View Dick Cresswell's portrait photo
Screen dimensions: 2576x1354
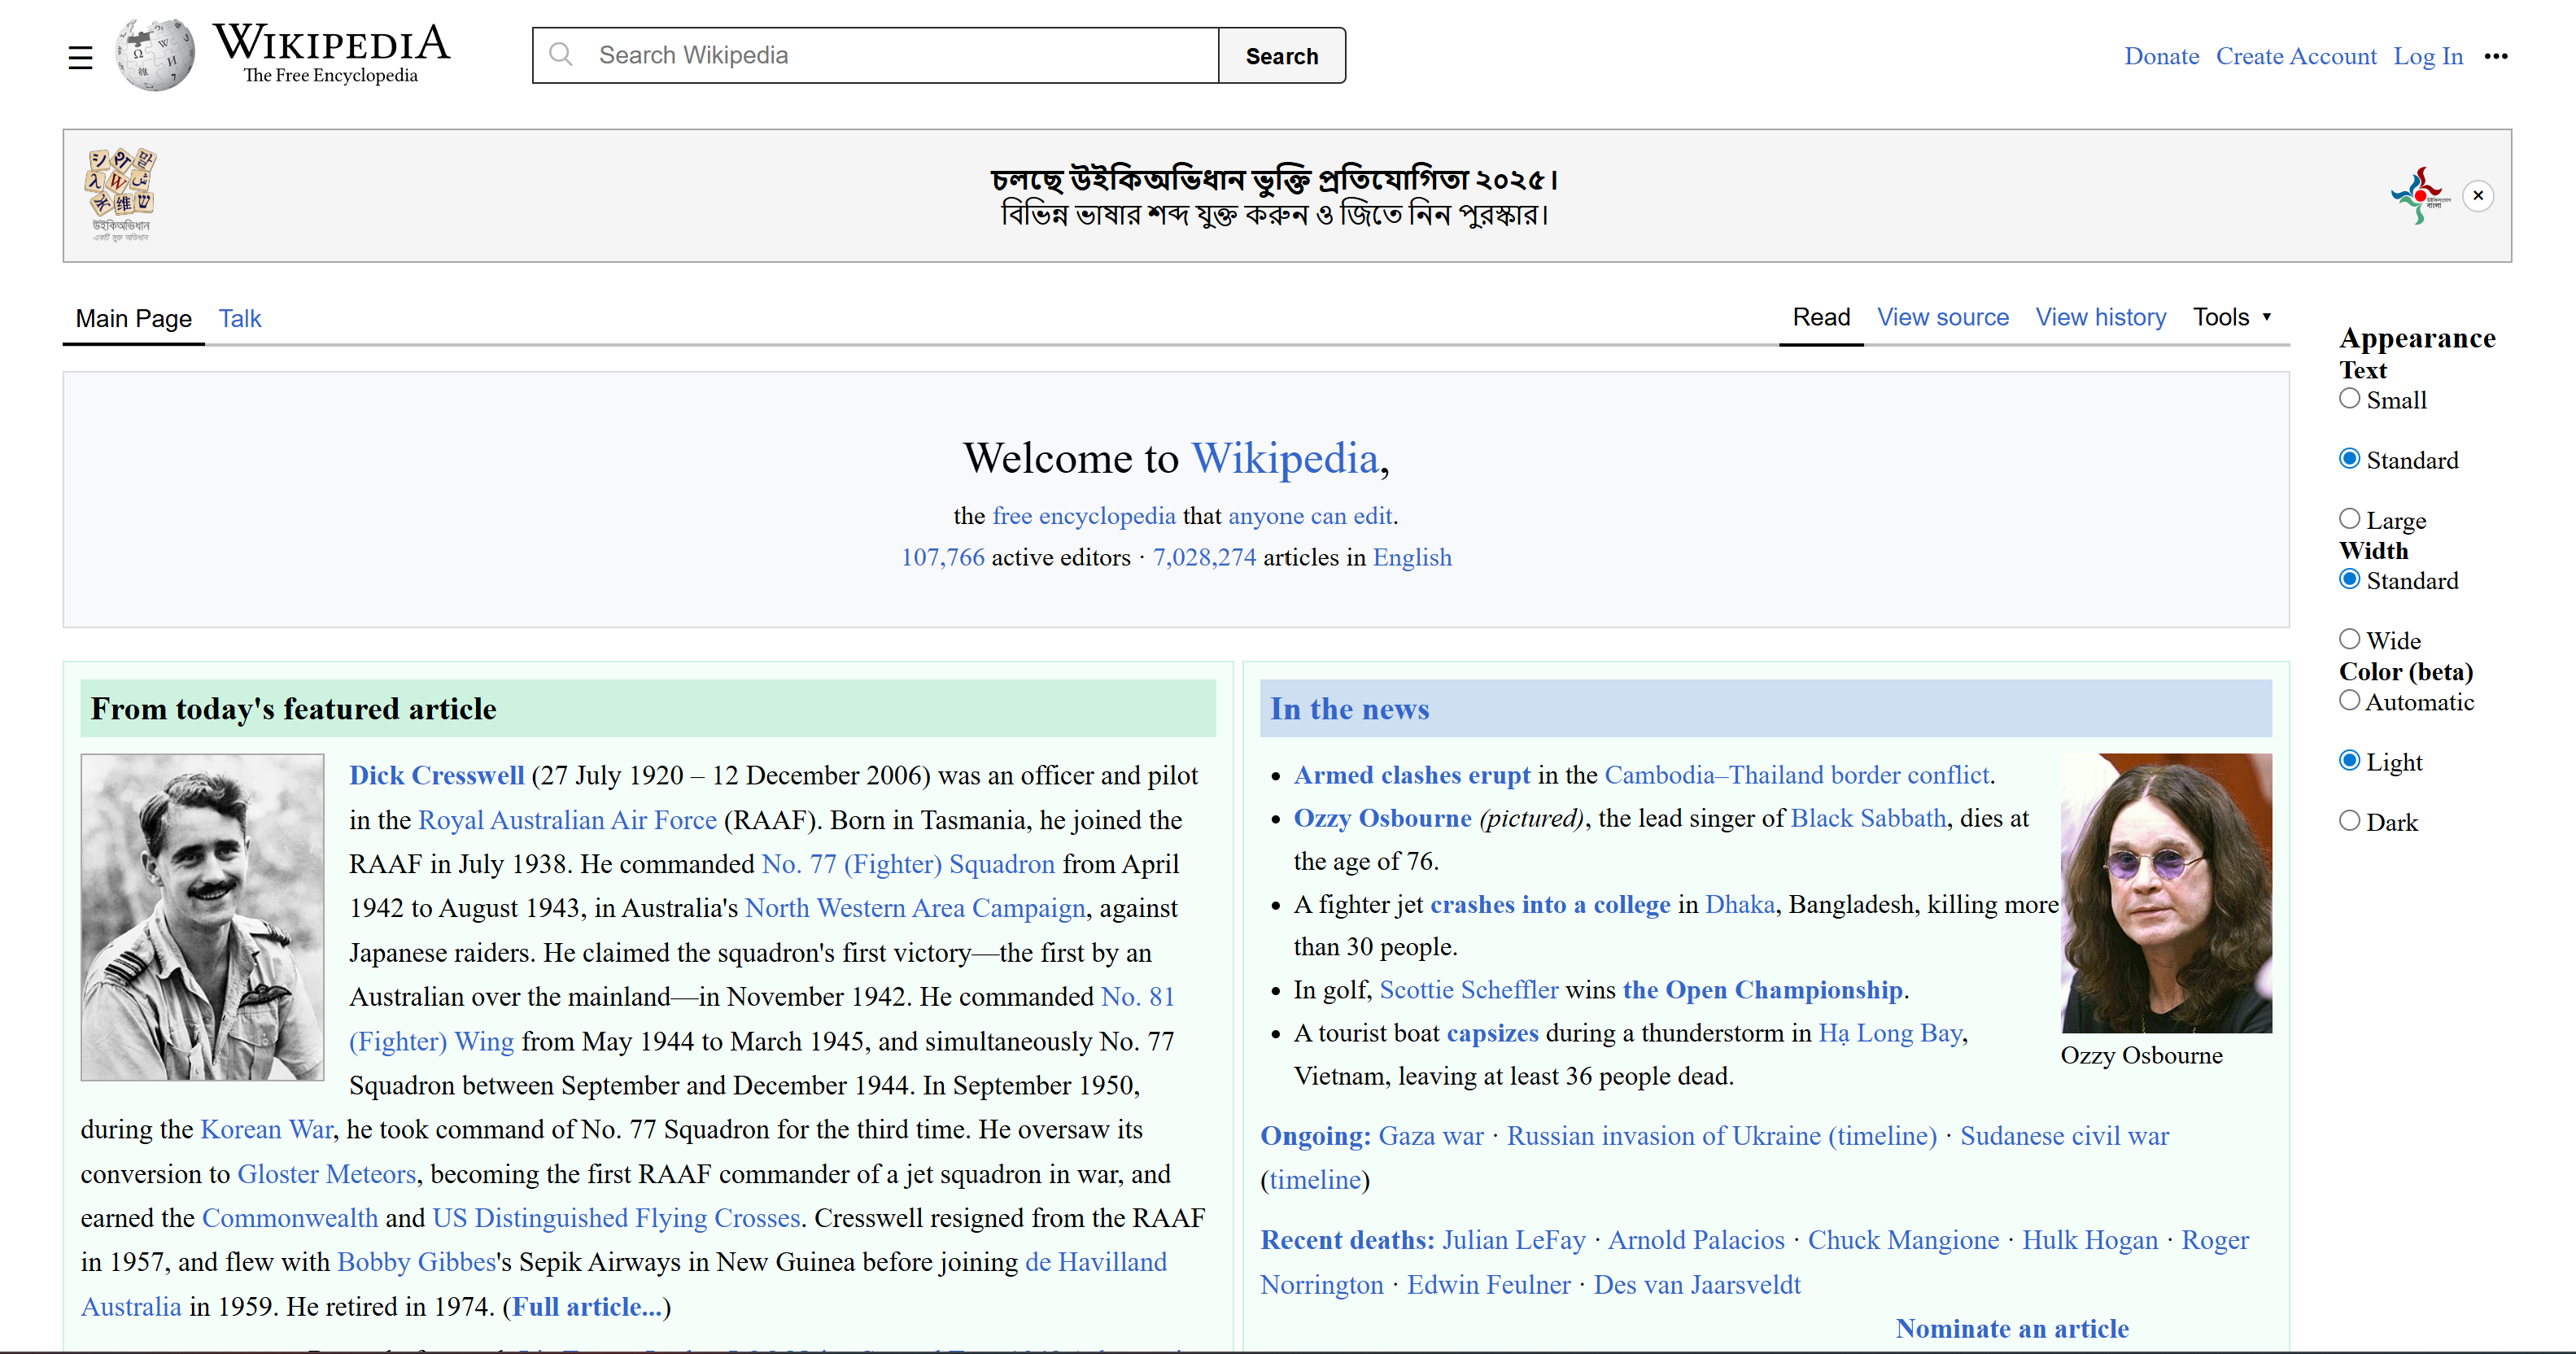[x=202, y=916]
